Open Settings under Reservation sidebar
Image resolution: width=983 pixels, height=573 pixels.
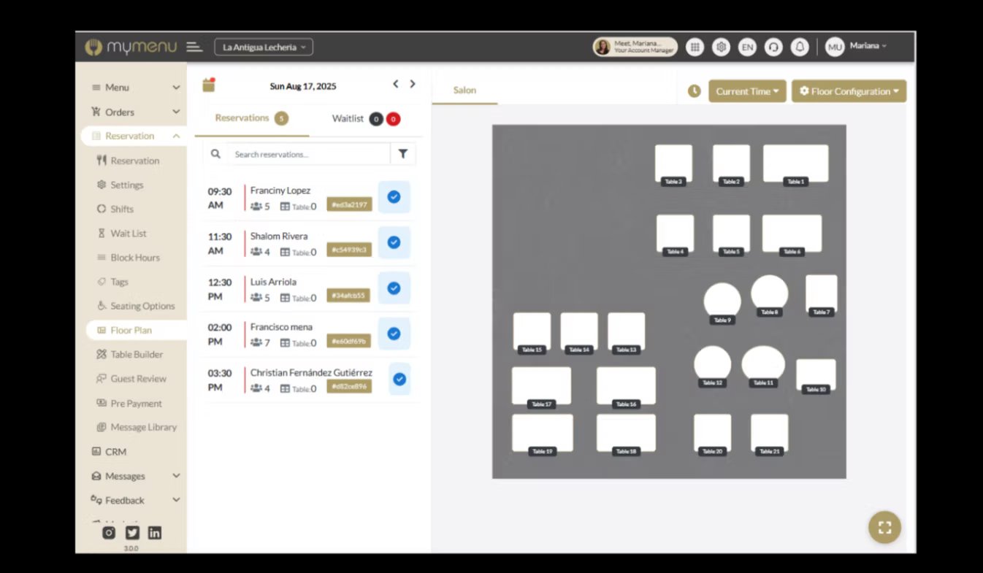(x=126, y=185)
